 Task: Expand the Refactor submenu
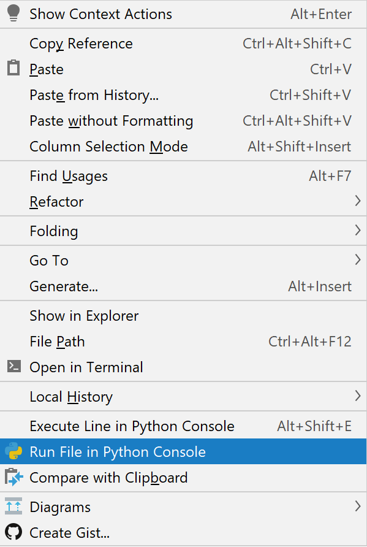pos(358,202)
